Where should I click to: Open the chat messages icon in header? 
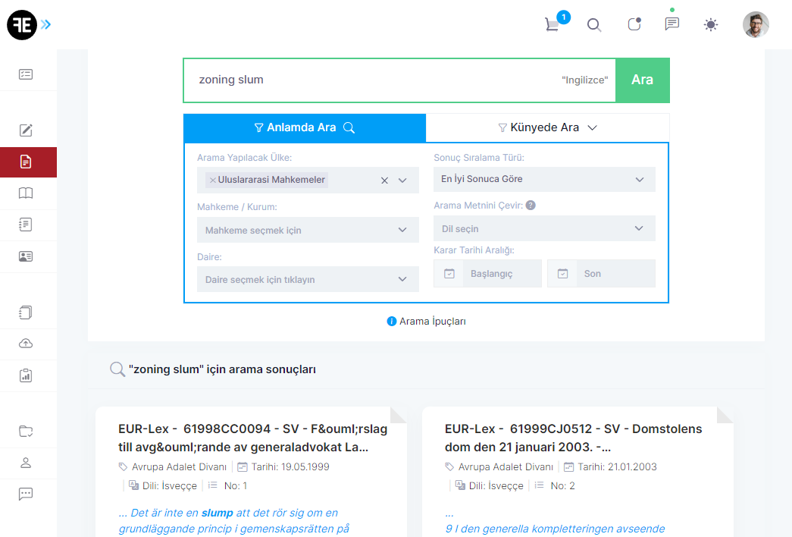click(x=671, y=24)
